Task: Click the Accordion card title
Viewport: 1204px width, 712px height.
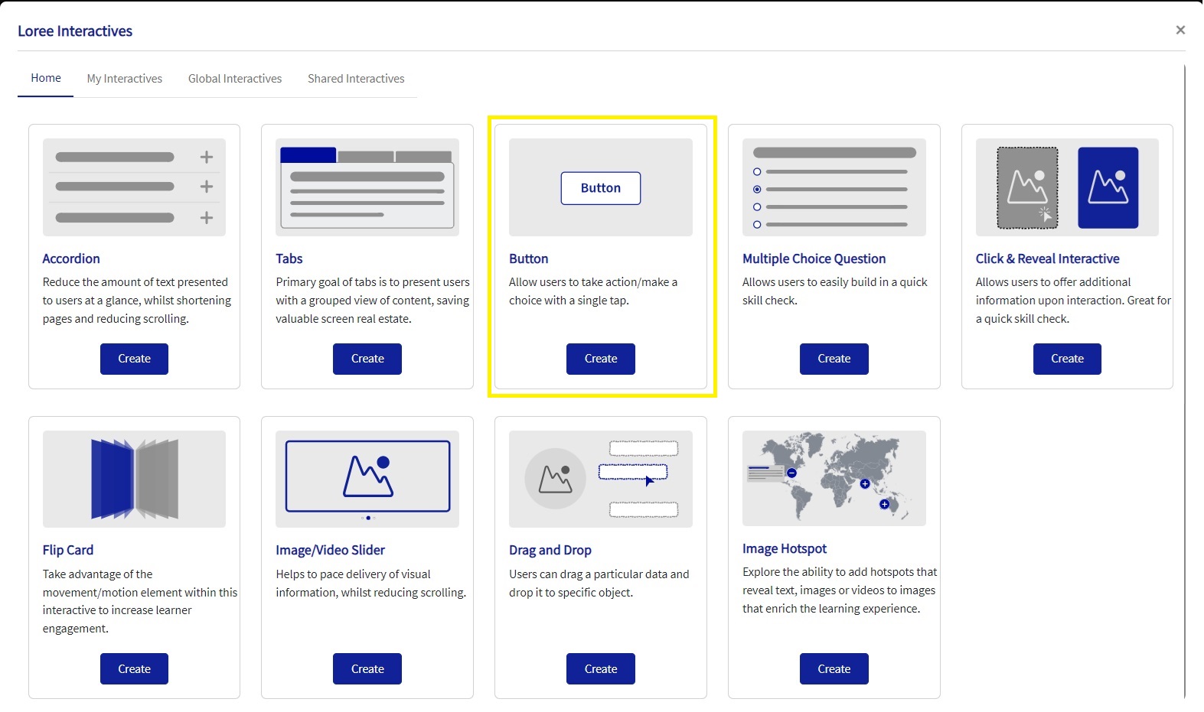Action: pyautogui.click(x=71, y=258)
